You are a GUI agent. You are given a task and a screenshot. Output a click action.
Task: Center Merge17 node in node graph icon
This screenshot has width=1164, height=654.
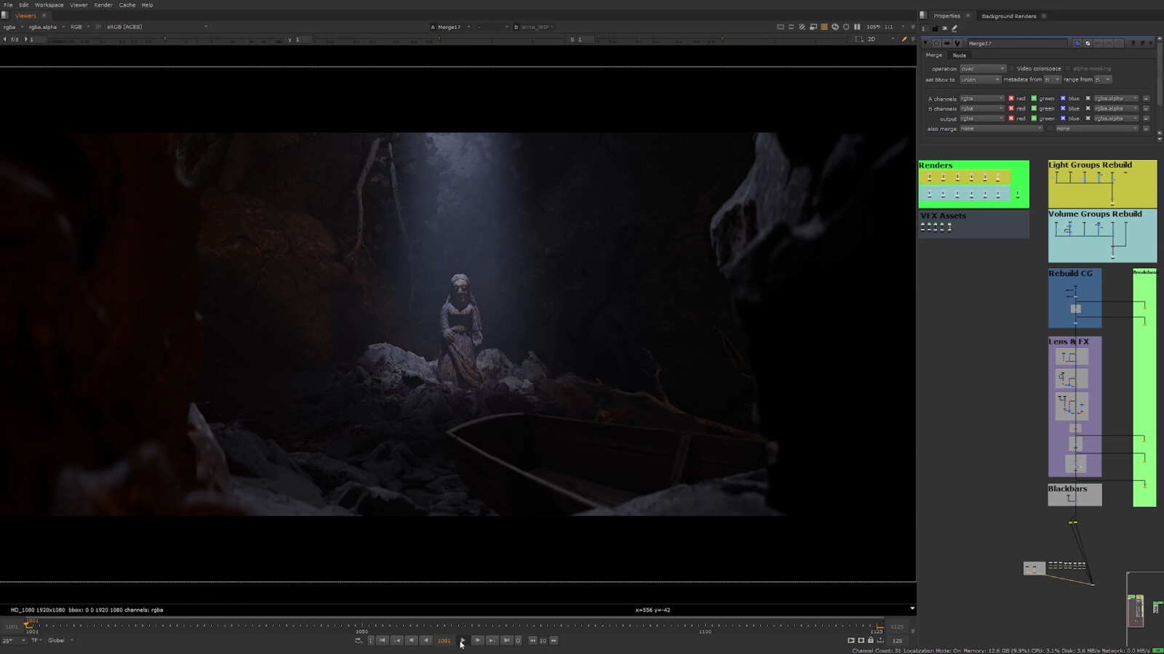pyautogui.click(x=936, y=44)
